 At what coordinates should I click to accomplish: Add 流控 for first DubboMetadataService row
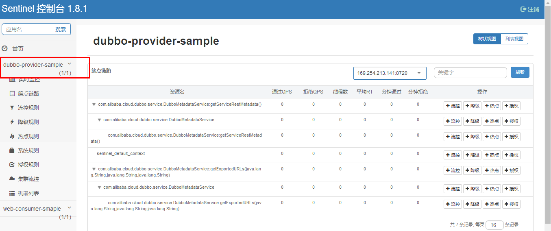tap(453, 121)
